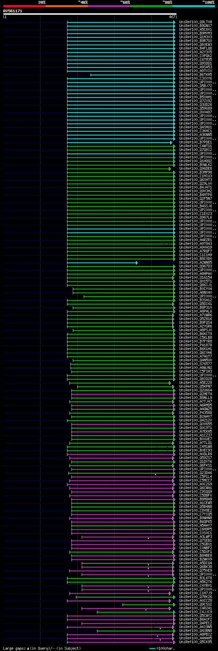
Task: Open hit UniRef100_B9GNX7
Action: (x=196, y=26)
